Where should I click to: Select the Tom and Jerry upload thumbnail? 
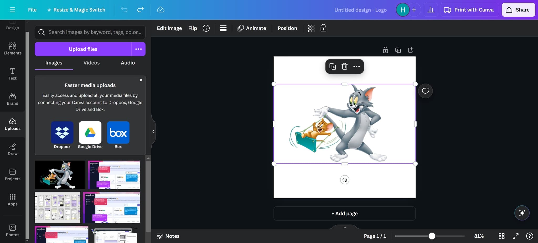tap(60, 175)
